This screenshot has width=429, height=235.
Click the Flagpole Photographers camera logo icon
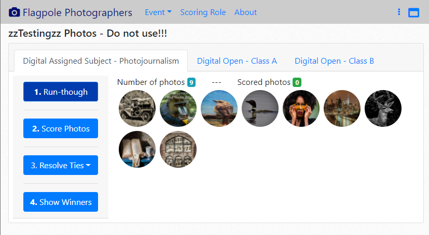click(14, 12)
